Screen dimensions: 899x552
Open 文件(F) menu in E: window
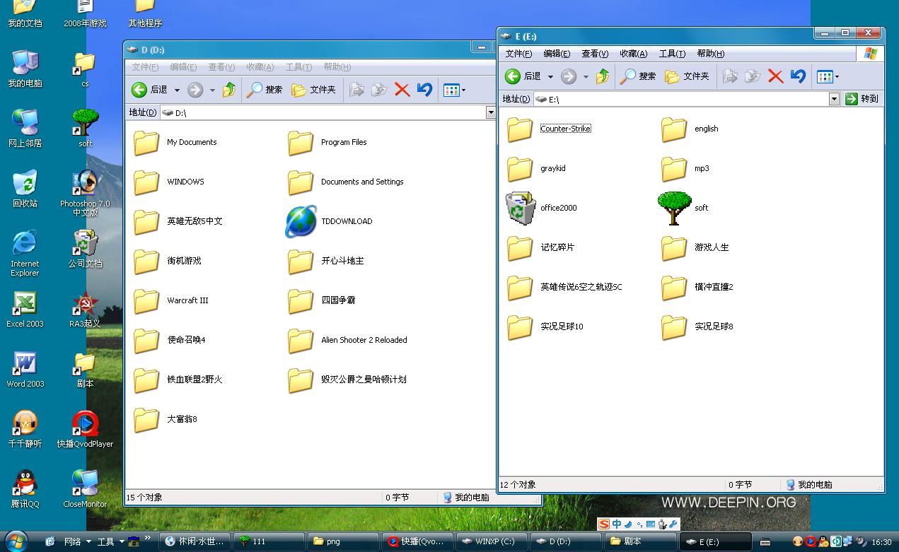point(518,54)
